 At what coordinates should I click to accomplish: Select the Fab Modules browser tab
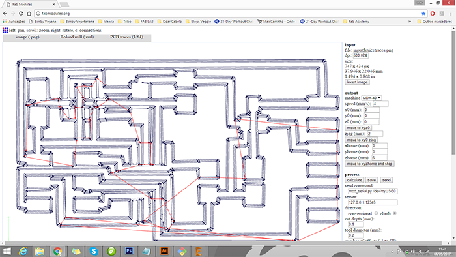point(31,5)
